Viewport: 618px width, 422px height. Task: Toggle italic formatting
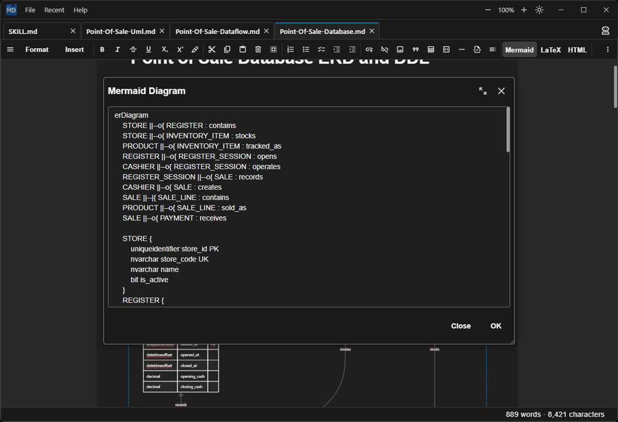[x=117, y=50]
